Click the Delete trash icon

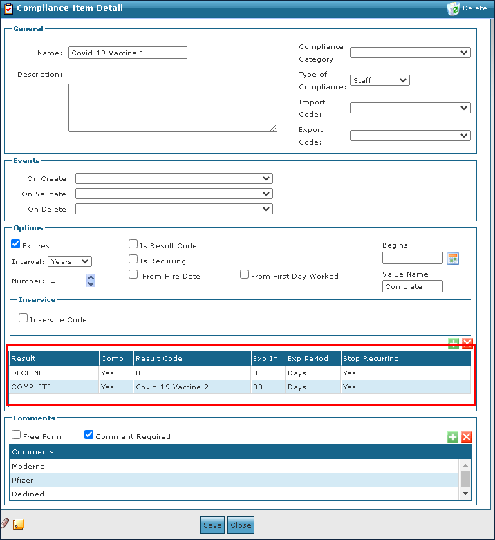tap(453, 8)
